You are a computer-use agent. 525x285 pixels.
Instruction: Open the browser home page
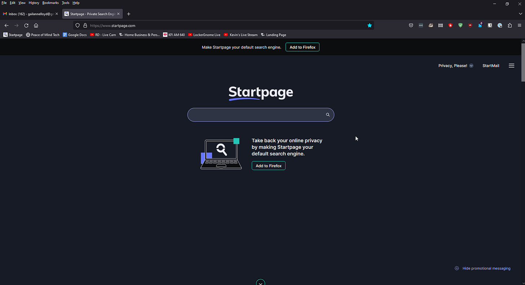coord(36,26)
